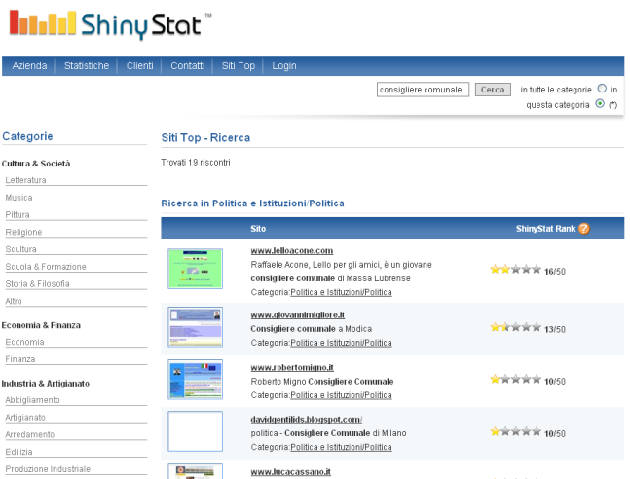Select Letteratura category
Viewport: 630px width, 479px height.
(25, 180)
